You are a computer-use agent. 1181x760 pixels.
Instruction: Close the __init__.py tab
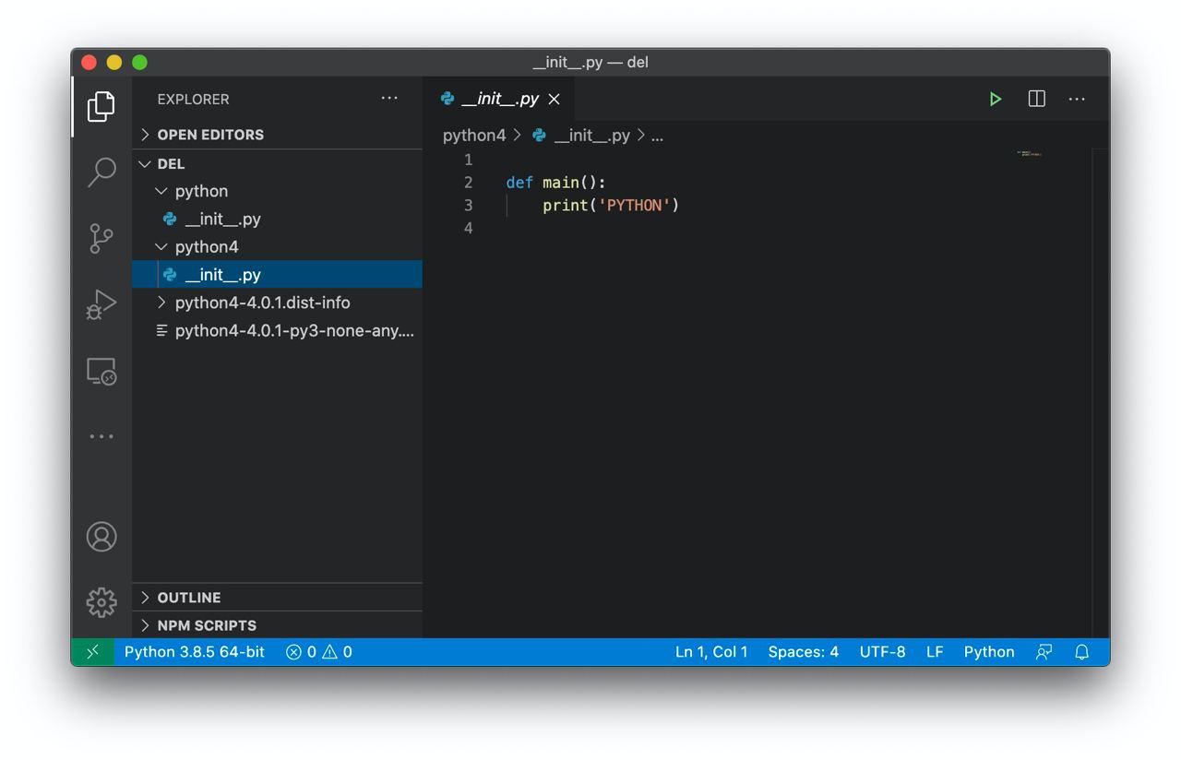coord(554,99)
